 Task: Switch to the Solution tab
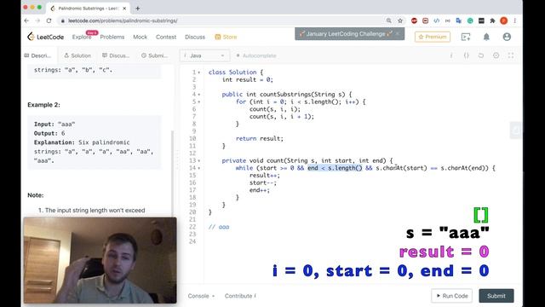pos(77,55)
